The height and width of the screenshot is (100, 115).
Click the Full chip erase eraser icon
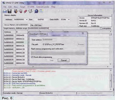pos(25,11)
